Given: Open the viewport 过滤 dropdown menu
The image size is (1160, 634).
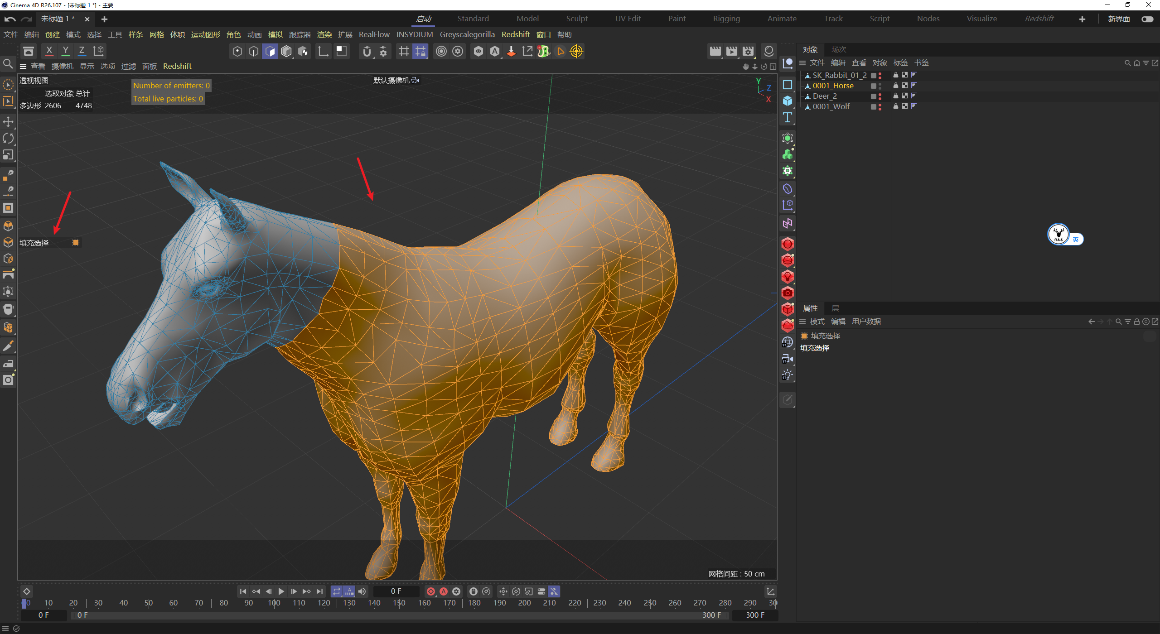Looking at the screenshot, I should (x=128, y=66).
